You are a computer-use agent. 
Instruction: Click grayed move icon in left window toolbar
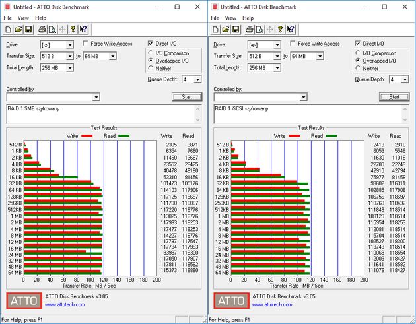[x=62, y=30]
